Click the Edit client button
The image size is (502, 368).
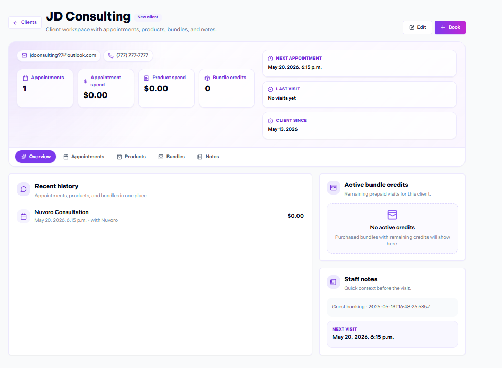coord(418,28)
